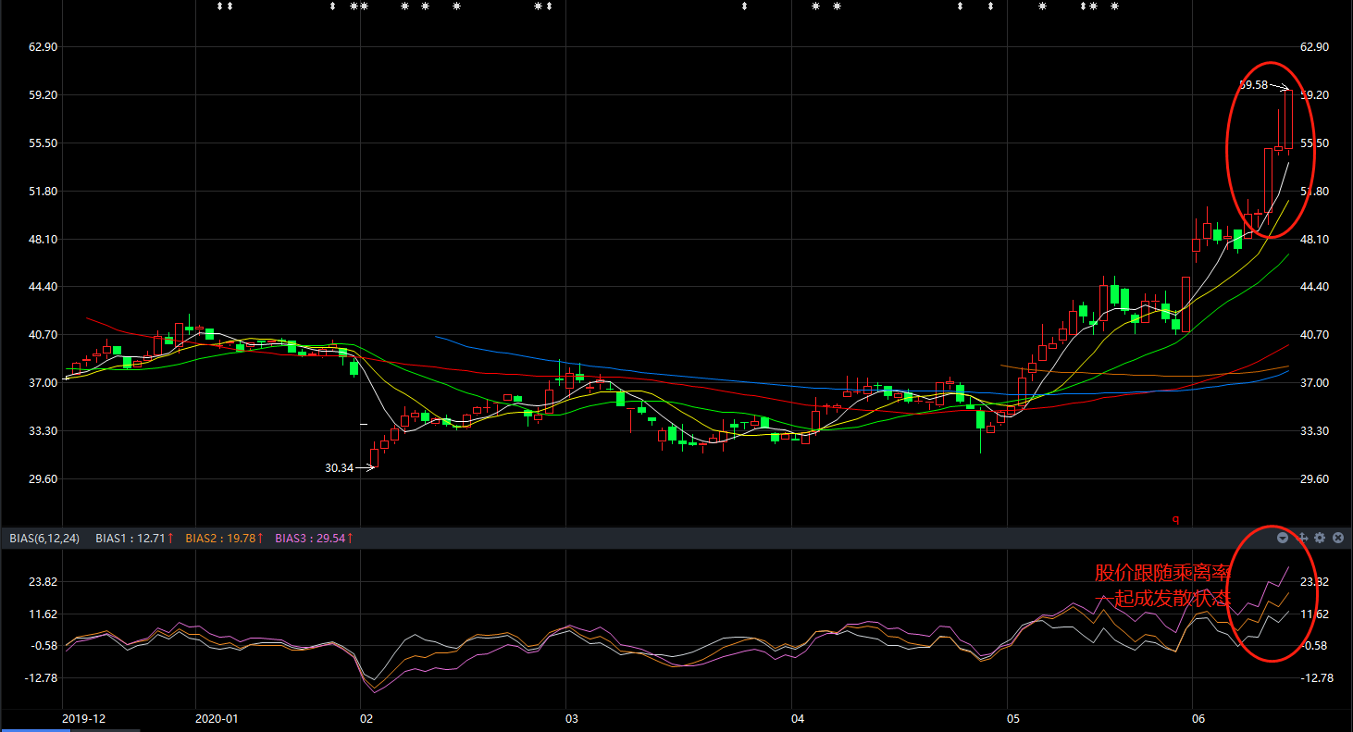This screenshot has width=1353, height=732.
Task: Click -0.58 on the left BIAS axis
Action: click(43, 646)
